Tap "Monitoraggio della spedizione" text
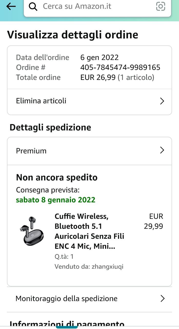Viewport: 179px width, 329px height. [x=66, y=299]
